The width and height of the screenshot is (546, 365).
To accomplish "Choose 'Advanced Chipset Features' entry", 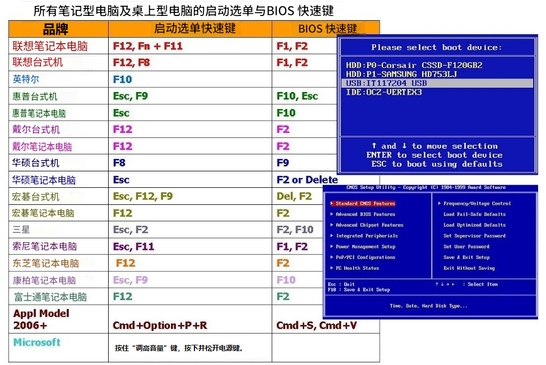I will point(370,225).
